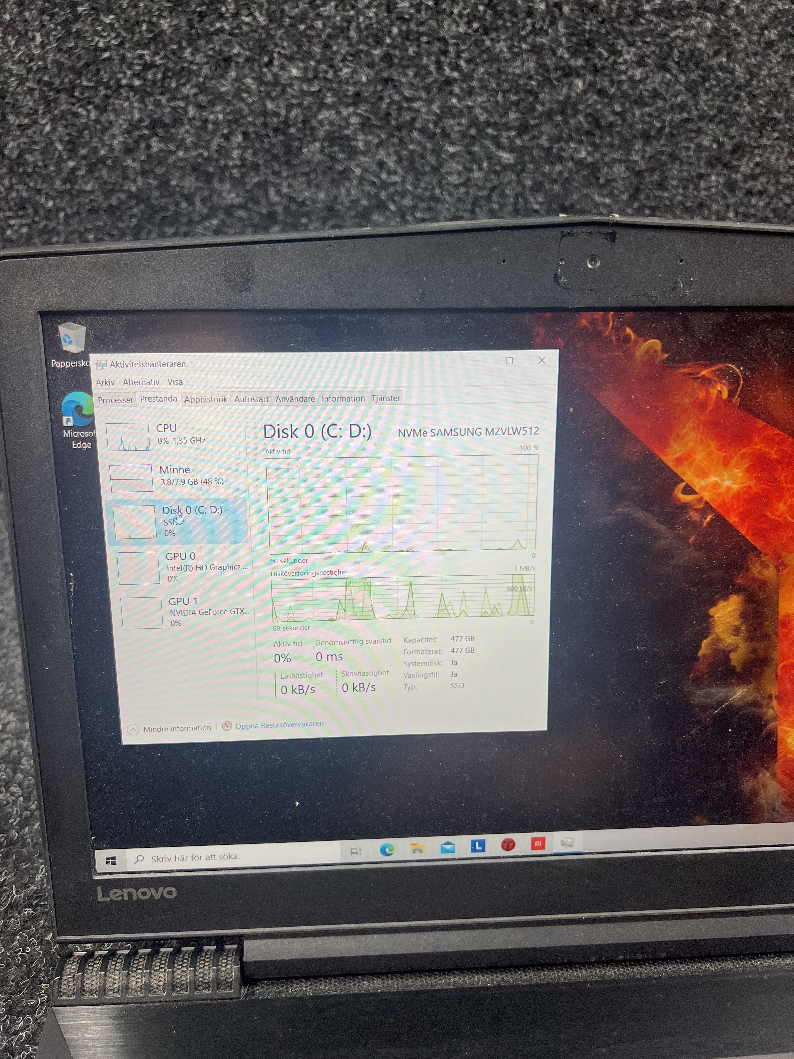Open the Alternativ menu
The height and width of the screenshot is (1059, 794).
pos(141,382)
